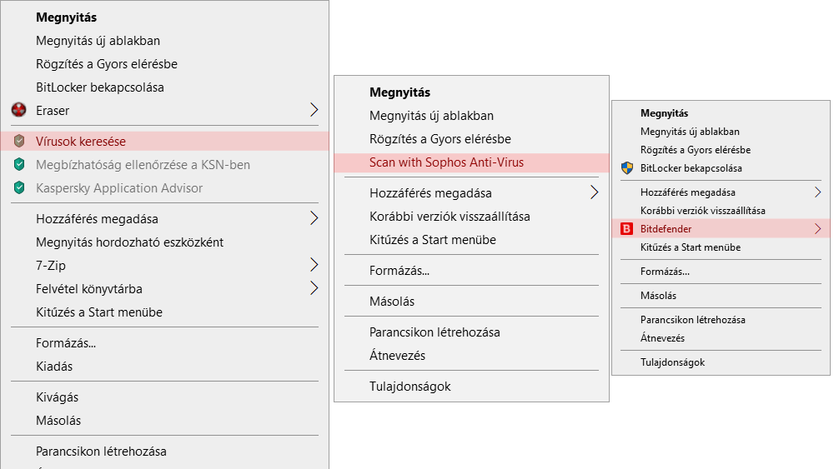Expand Hozzáférés megadása arrow in left menu
Screen dimensions: 834x469
[314, 217]
